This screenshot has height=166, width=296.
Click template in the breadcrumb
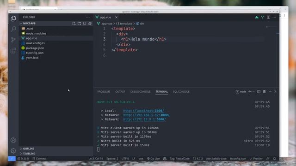(126, 24)
